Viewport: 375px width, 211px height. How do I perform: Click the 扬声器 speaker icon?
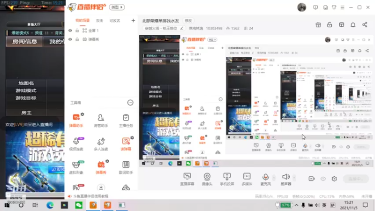(286, 177)
